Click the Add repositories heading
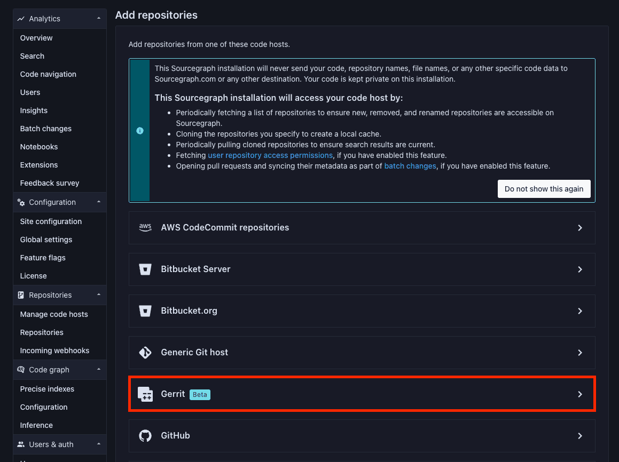Image resolution: width=619 pixels, height=462 pixels. tap(156, 15)
